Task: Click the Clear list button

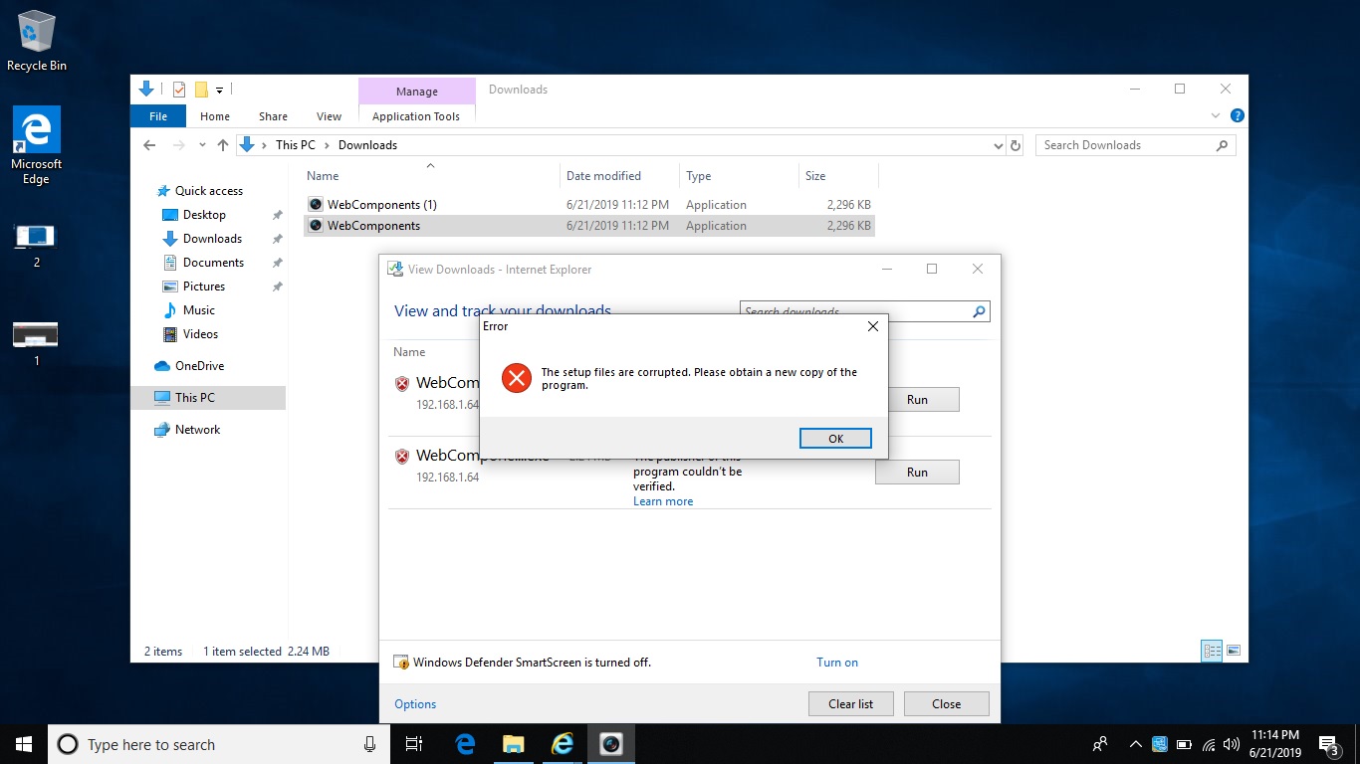Action: [x=850, y=704]
